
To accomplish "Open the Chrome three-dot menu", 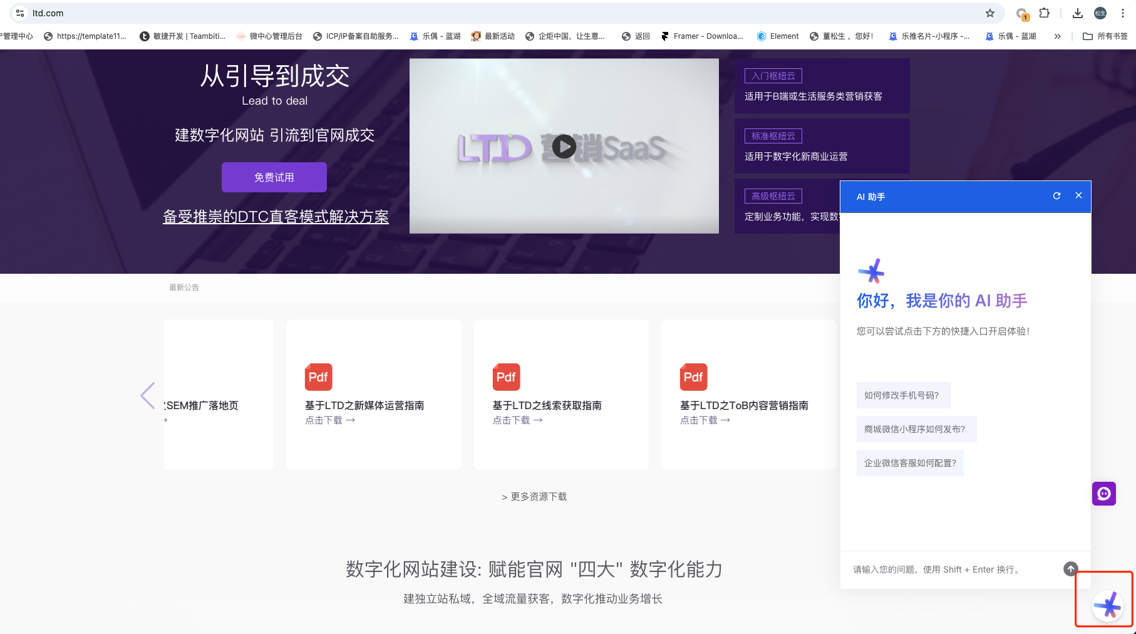I will tap(1123, 13).
